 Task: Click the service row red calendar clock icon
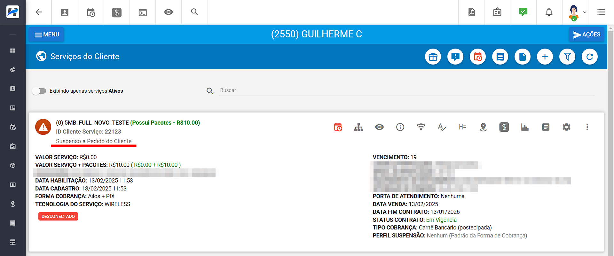coord(338,127)
